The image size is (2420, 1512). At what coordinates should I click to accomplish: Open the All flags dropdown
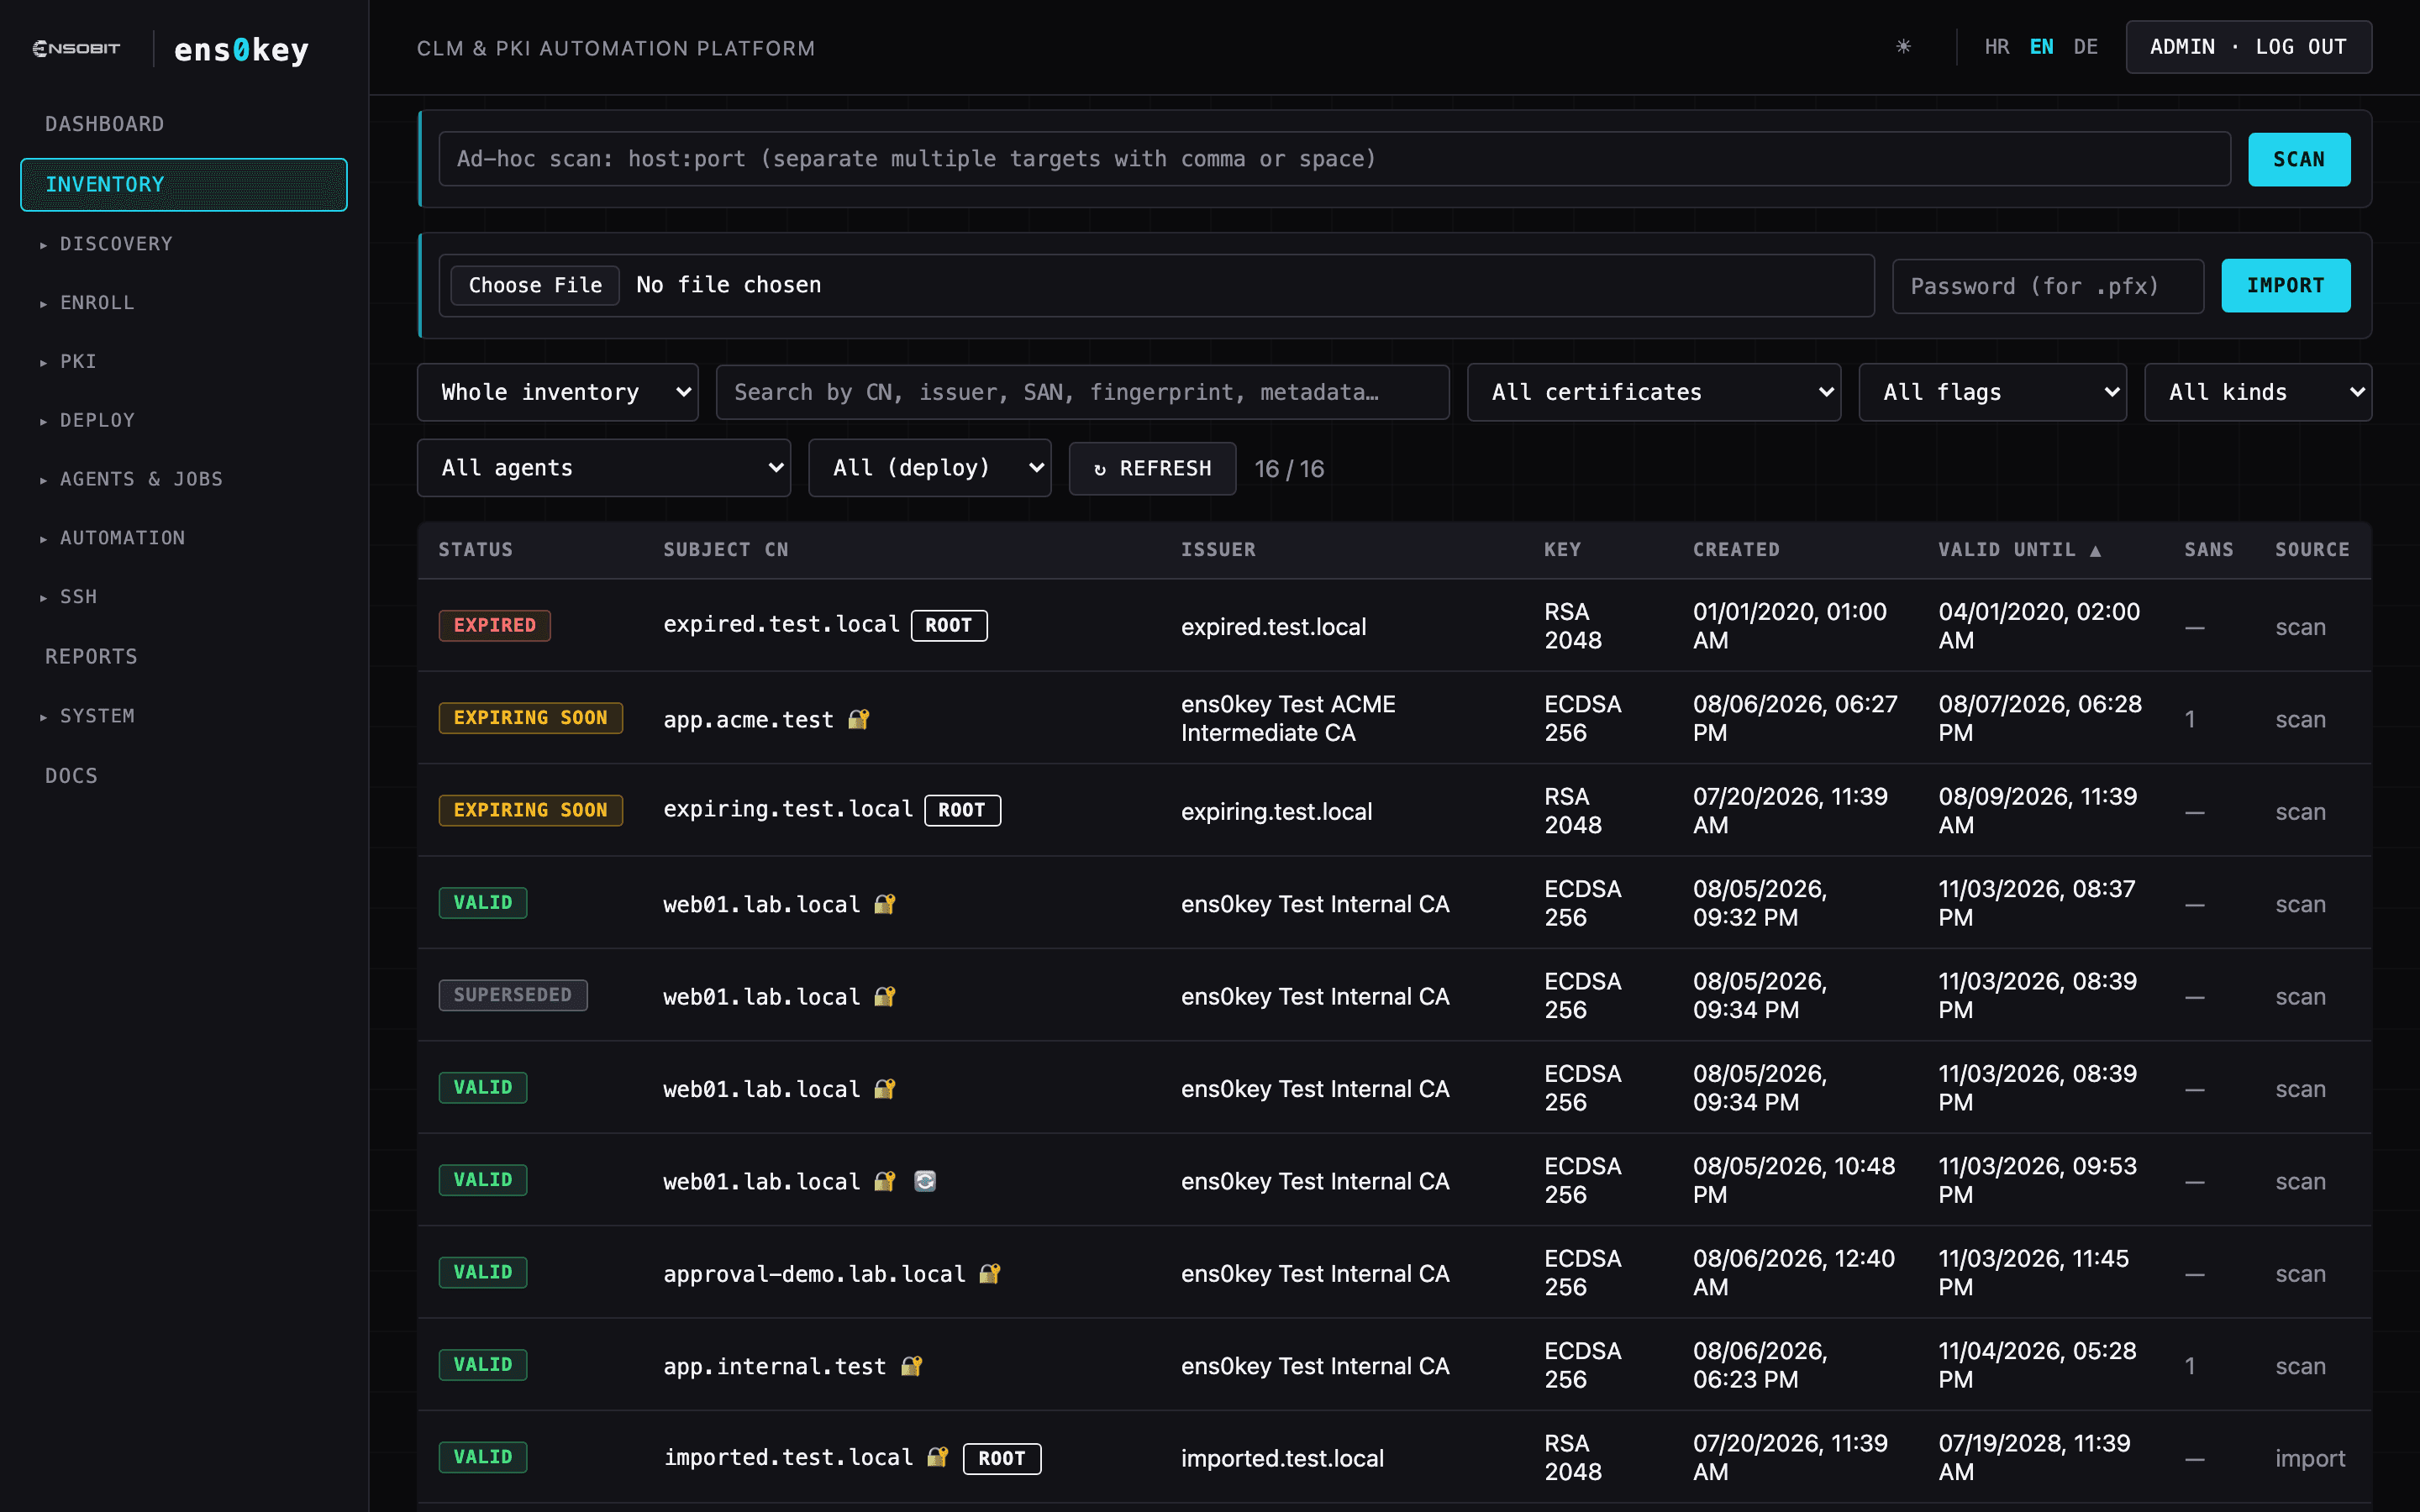[1992, 392]
